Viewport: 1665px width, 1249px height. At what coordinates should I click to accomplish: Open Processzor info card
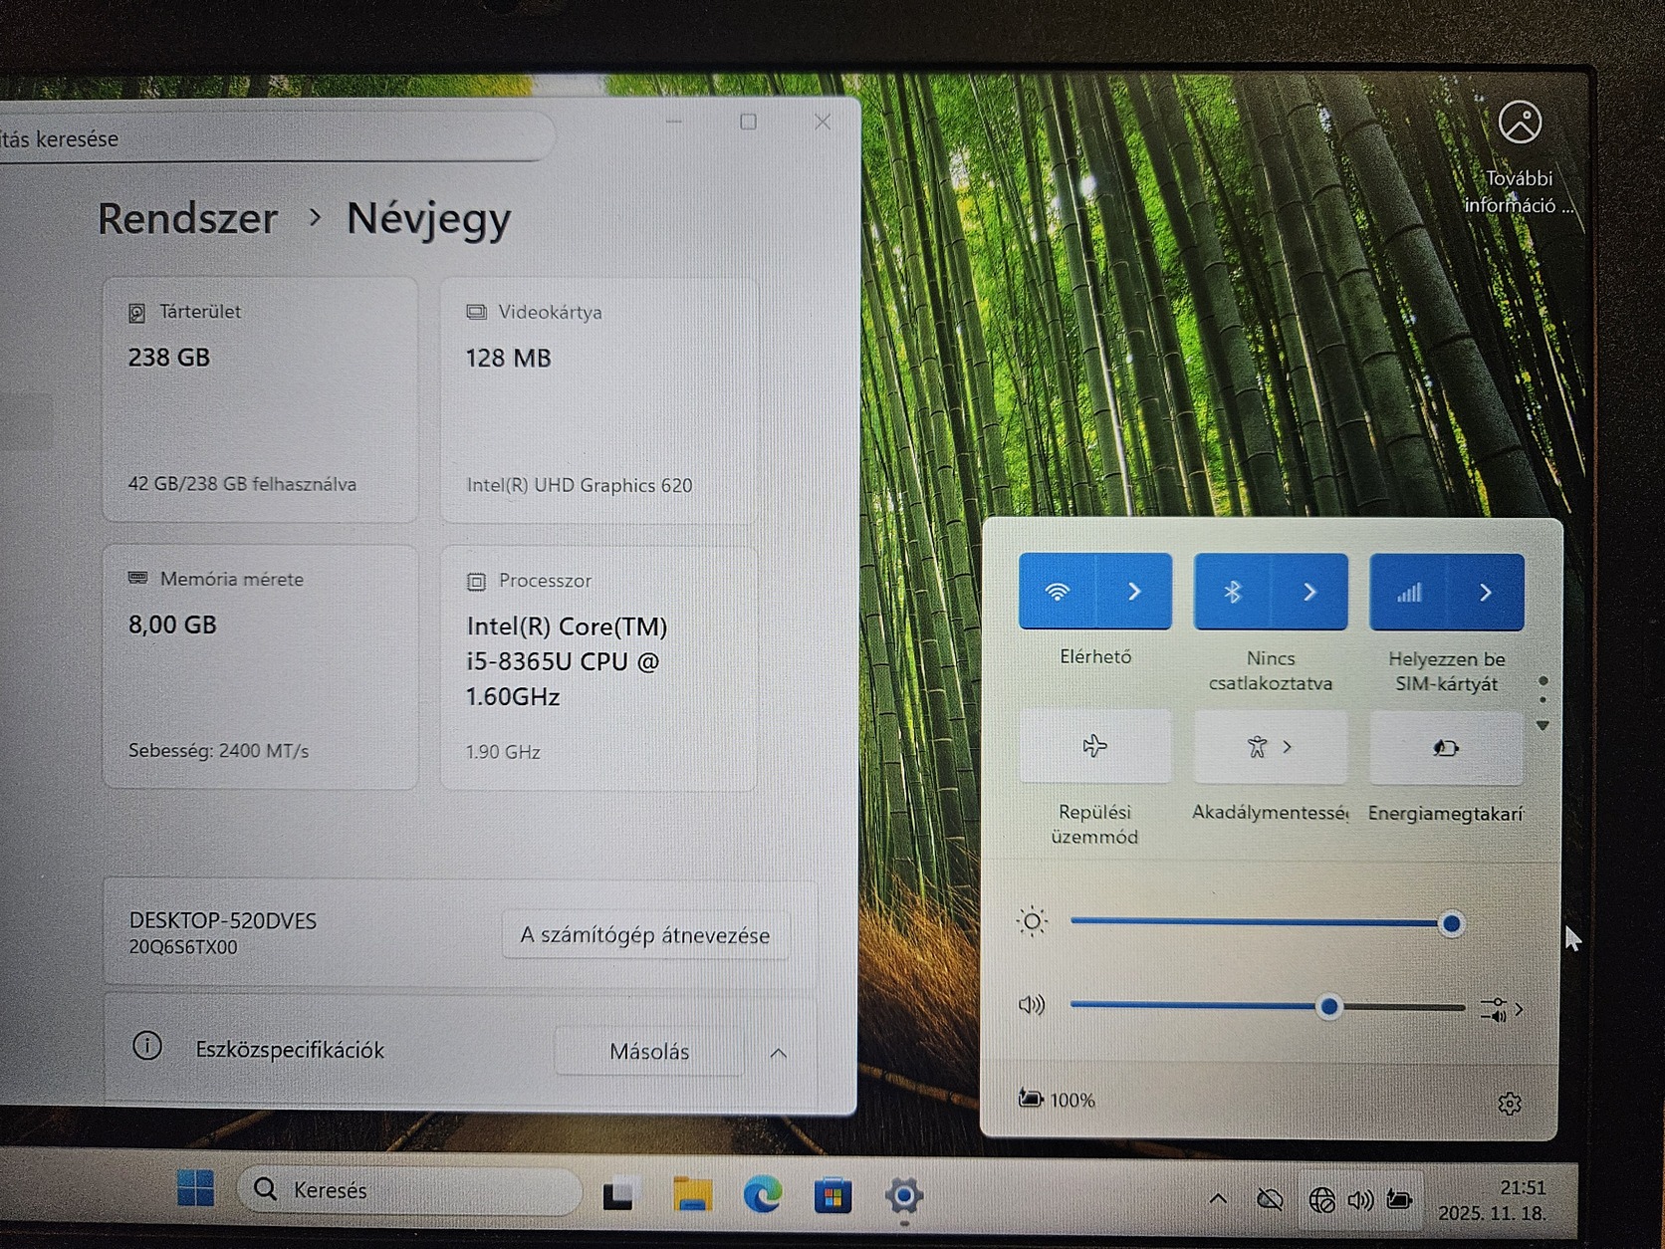click(598, 668)
